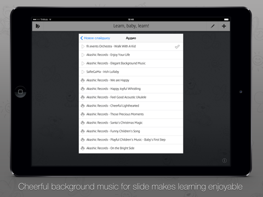This screenshot has width=263, height=197.
Task: Uncheck the selected Walk With A Kid checkmark
Action: pos(177,47)
